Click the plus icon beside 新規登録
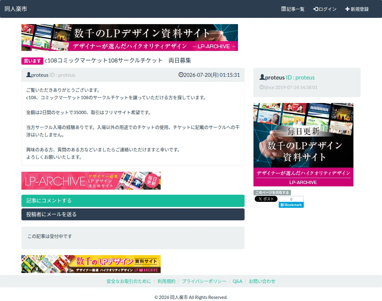This screenshot has width=382, height=301. coord(347,9)
